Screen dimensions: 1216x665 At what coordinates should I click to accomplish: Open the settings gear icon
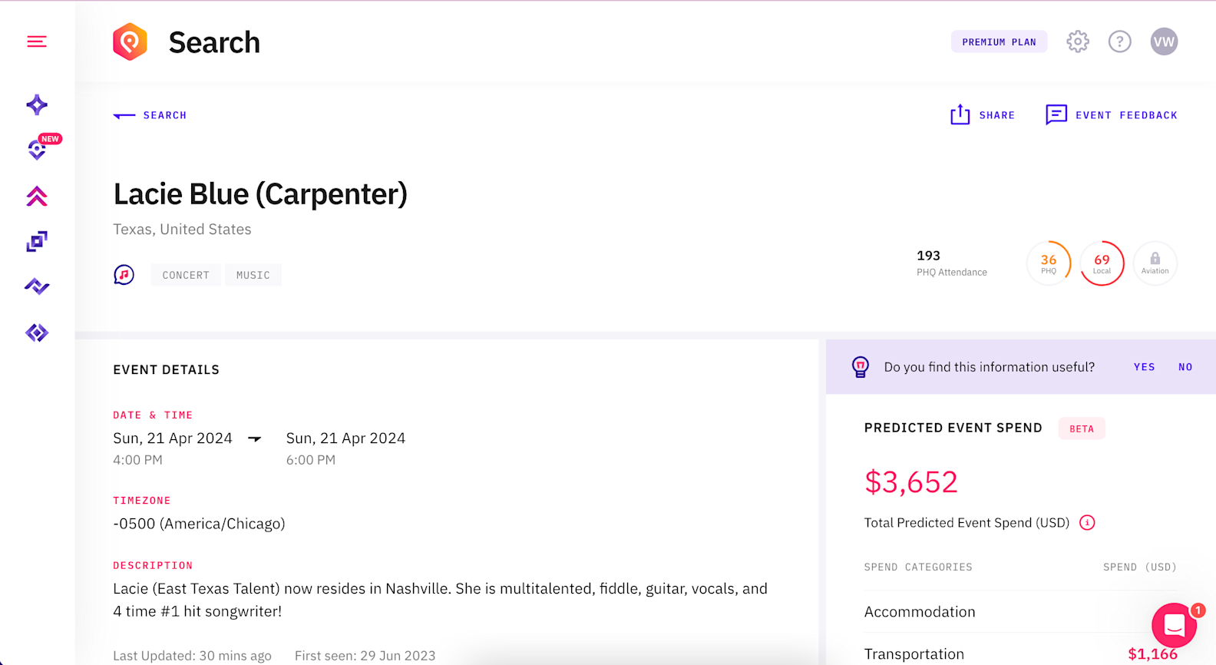(1077, 41)
